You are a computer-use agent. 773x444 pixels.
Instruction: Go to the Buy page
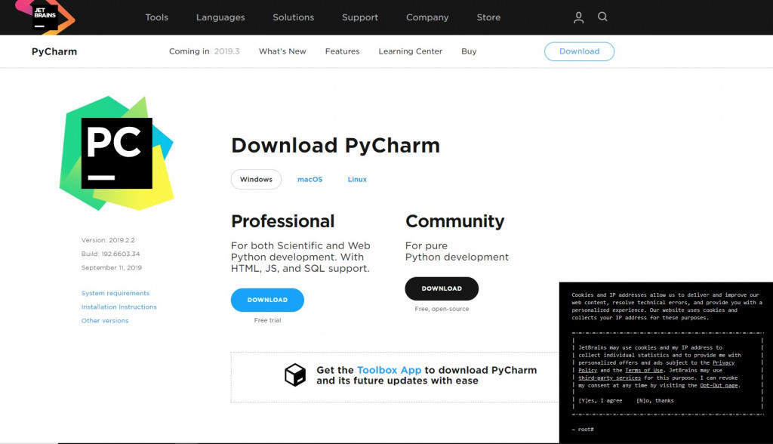[469, 51]
